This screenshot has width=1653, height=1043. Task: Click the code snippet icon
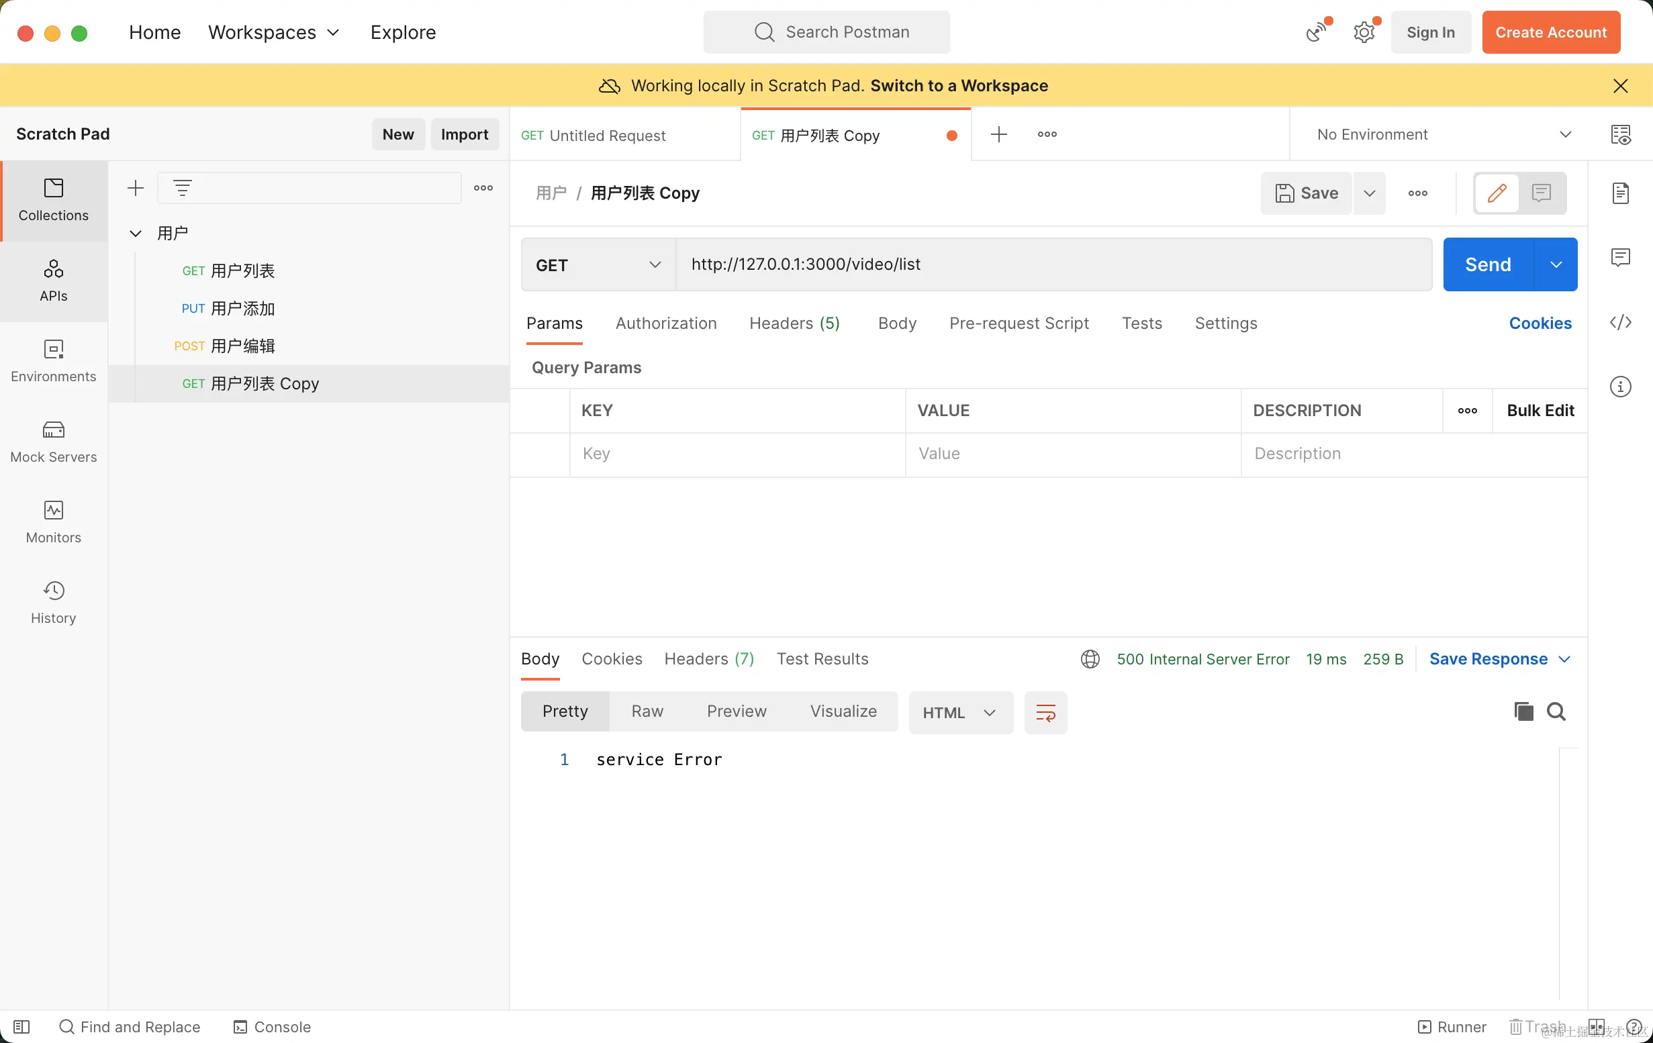[x=1620, y=323]
